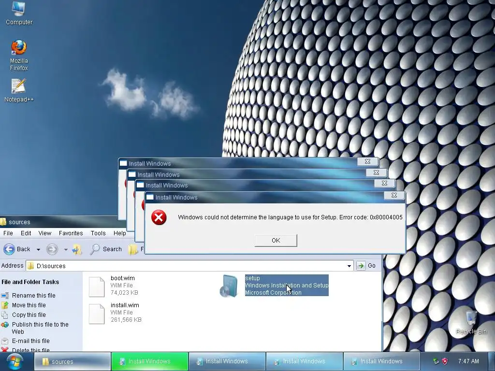Close the frontmost Install Windows dialog
This screenshot has width=495, height=371.
(x=394, y=195)
